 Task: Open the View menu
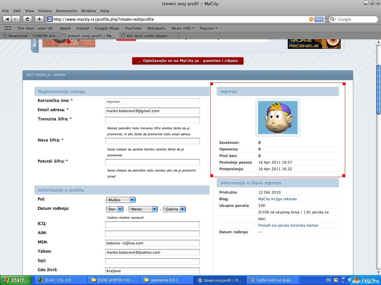click(29, 11)
